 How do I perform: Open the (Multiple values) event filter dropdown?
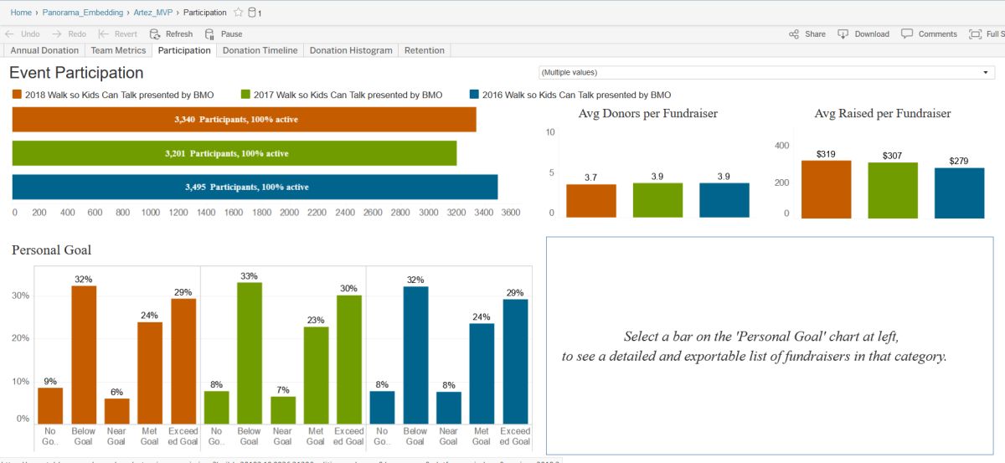click(765, 73)
